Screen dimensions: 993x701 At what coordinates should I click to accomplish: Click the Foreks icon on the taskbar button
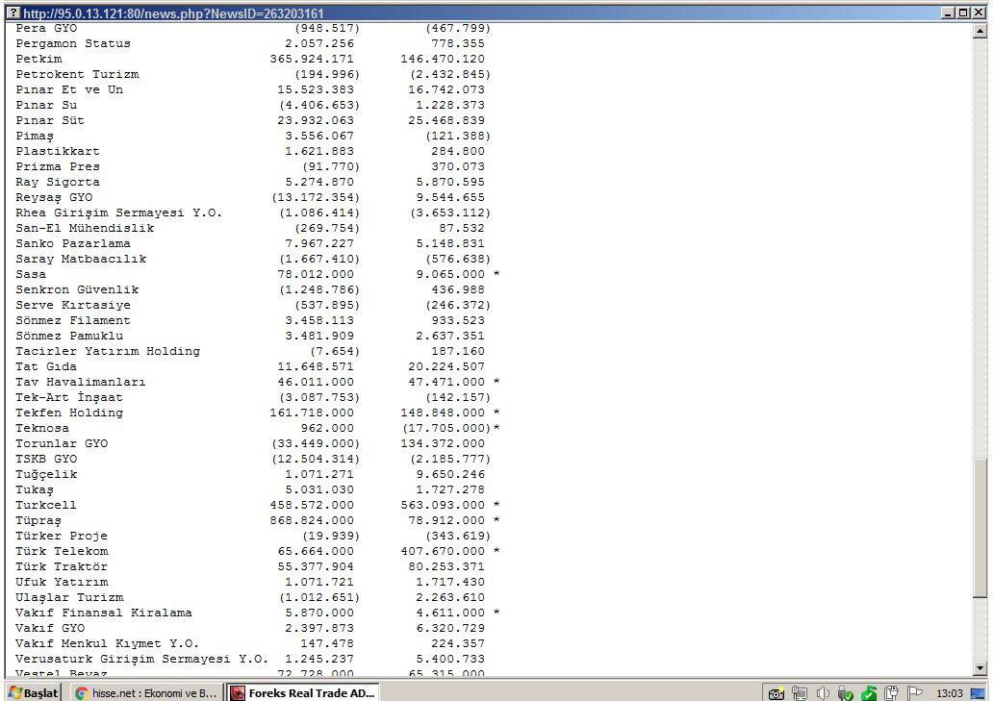[238, 693]
